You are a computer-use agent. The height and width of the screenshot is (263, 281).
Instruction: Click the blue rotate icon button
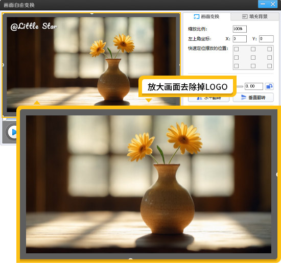pos(269,86)
